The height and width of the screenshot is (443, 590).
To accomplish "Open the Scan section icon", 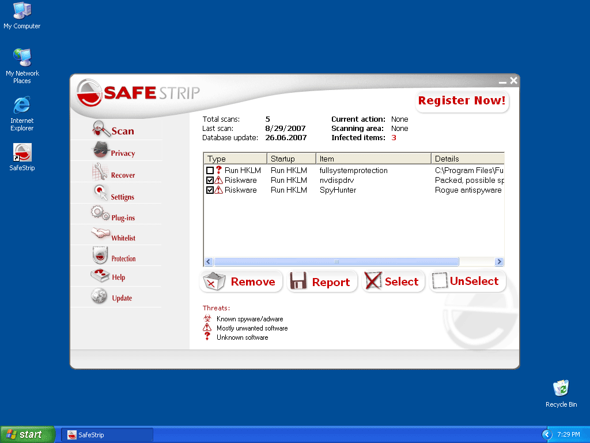I will click(101, 129).
